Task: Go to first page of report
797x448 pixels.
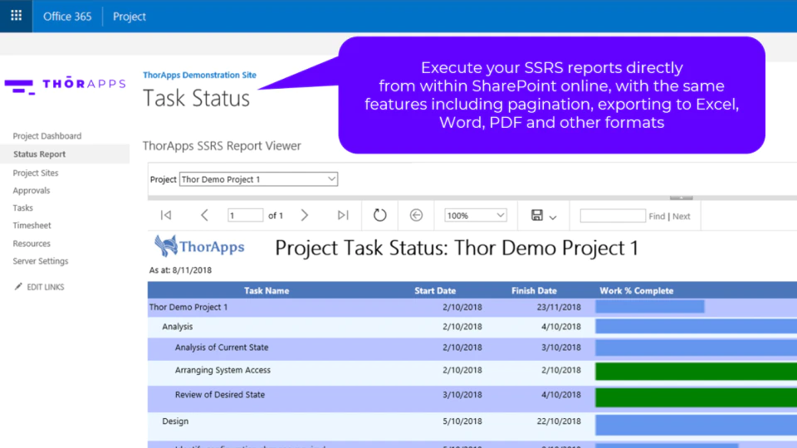Action: coord(166,216)
